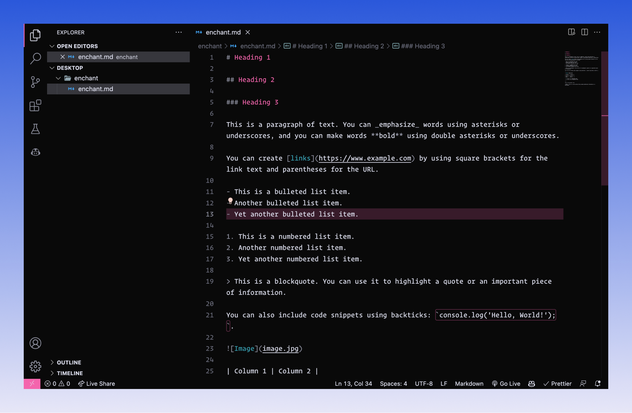Open the Explorer view in activity bar
This screenshot has height=413, width=632.
[35, 35]
